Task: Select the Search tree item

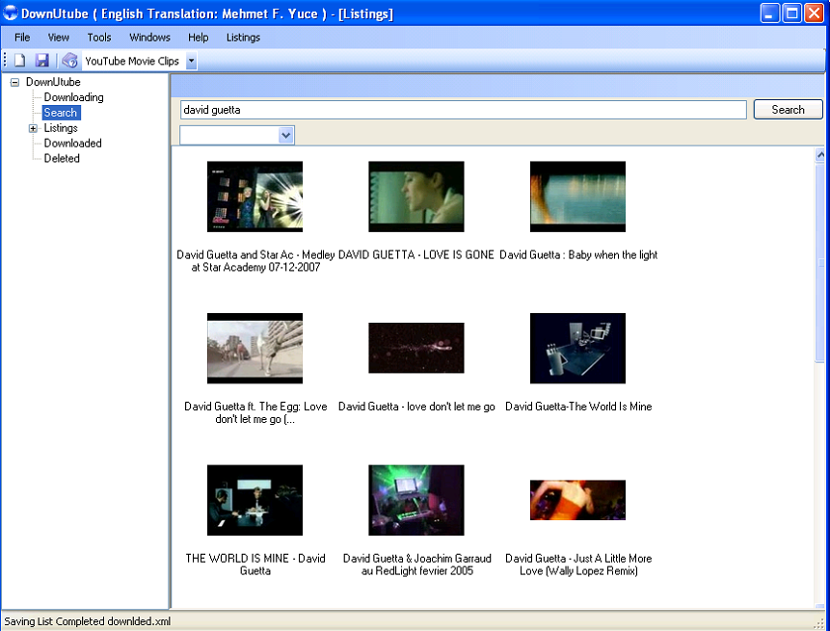Action: click(x=61, y=113)
